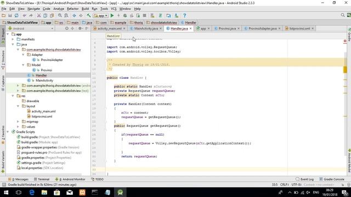Click the UTF-8 encoding status entry

(x=296, y=185)
